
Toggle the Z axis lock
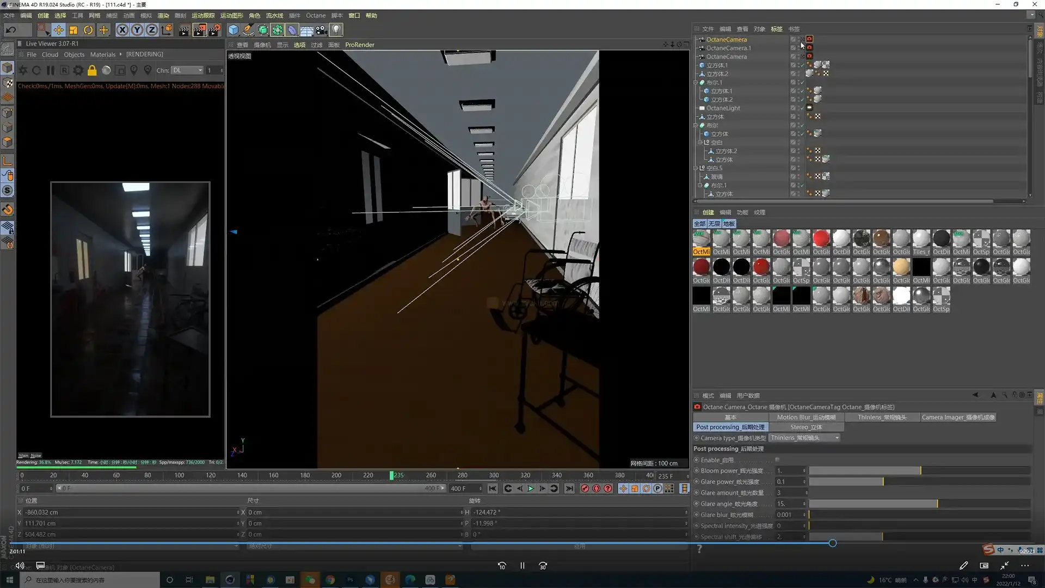click(152, 30)
